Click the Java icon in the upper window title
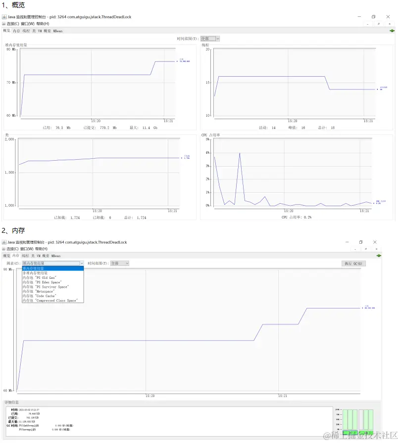This screenshot has width=401, height=443. tap(4, 17)
